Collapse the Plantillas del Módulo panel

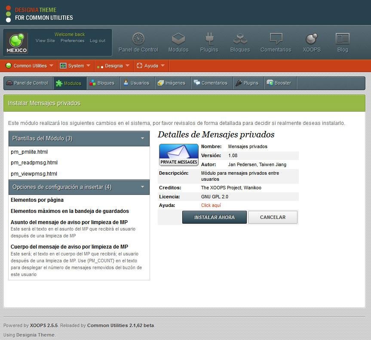[143, 138]
